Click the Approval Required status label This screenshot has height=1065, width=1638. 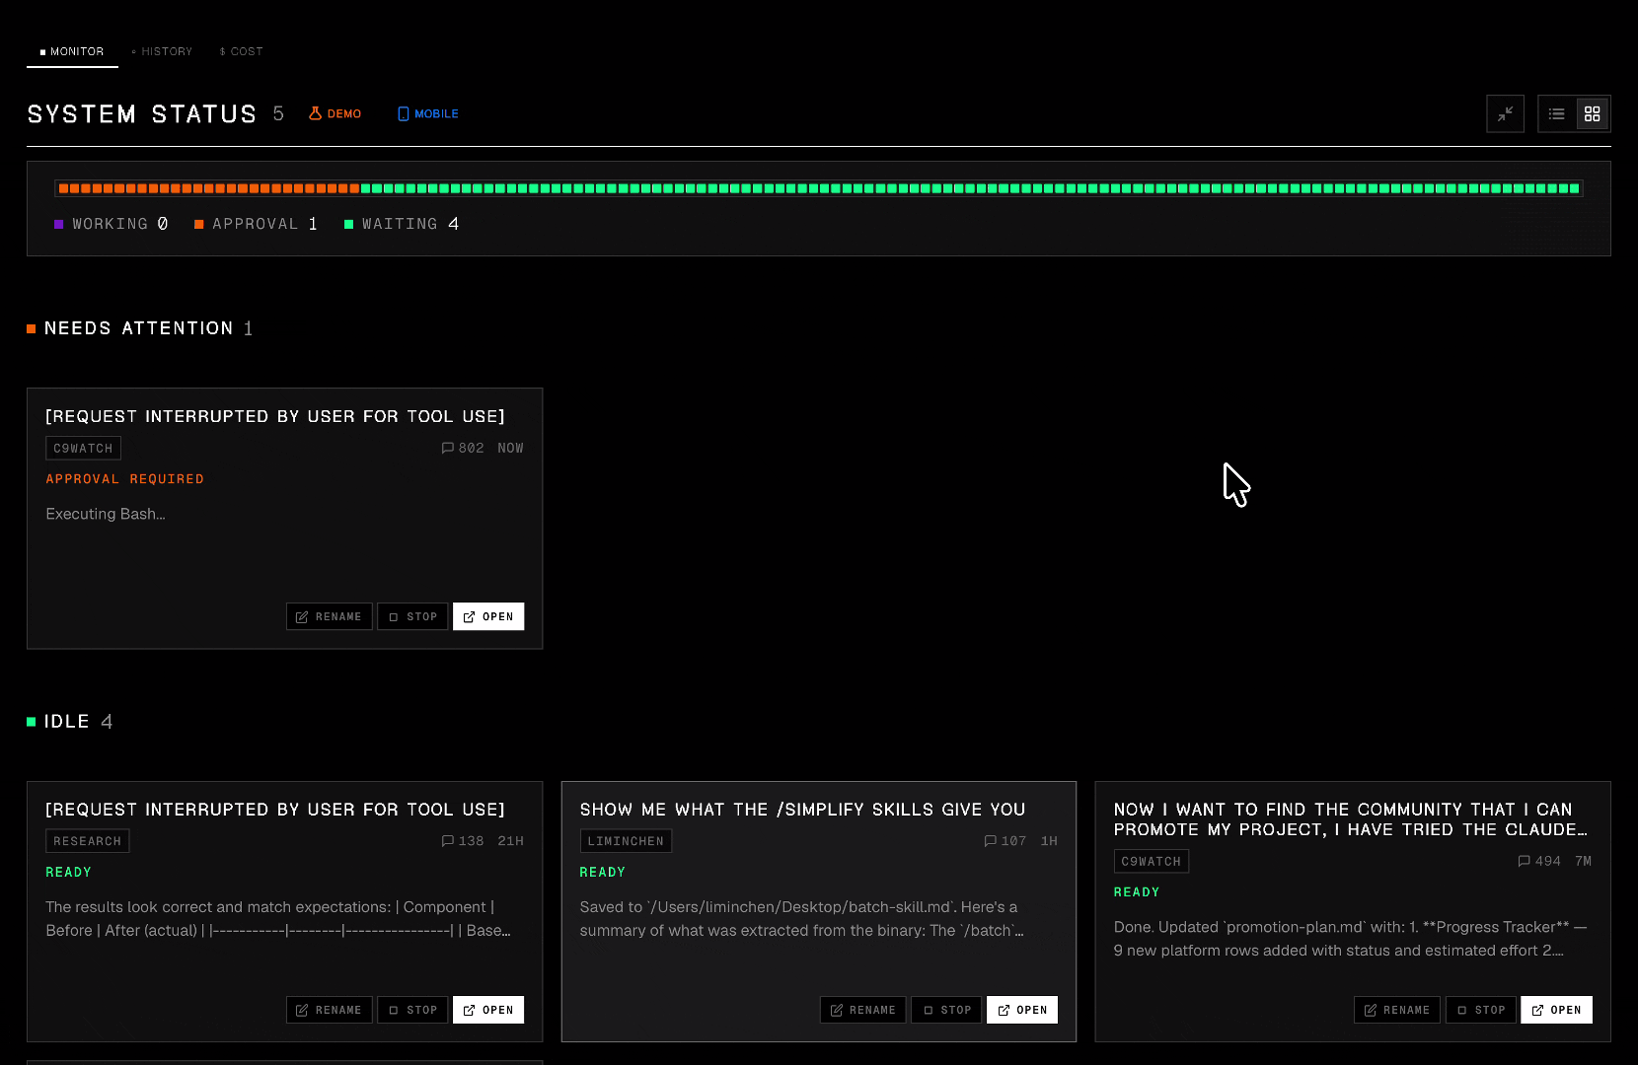click(x=125, y=479)
